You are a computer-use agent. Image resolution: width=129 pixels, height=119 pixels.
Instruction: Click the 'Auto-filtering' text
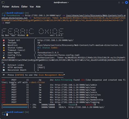tap(63, 80)
